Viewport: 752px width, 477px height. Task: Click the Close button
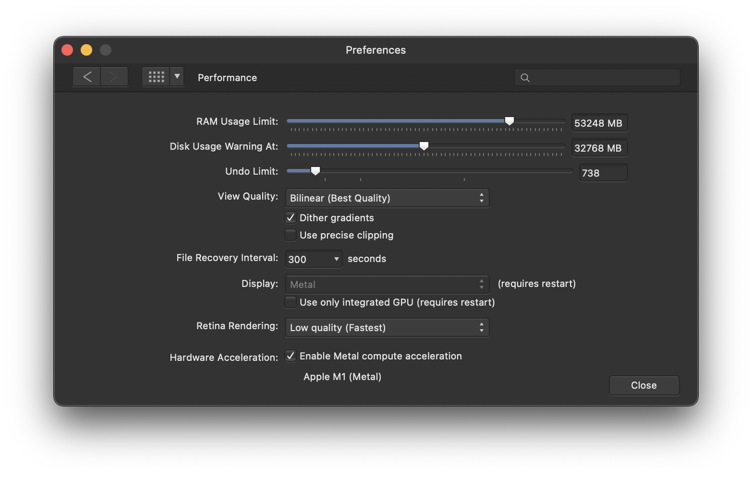(x=644, y=385)
